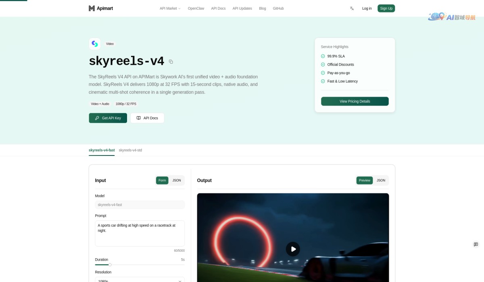Expand the API Market menu
Screen dimensions: 484x282
[x=170, y=8]
